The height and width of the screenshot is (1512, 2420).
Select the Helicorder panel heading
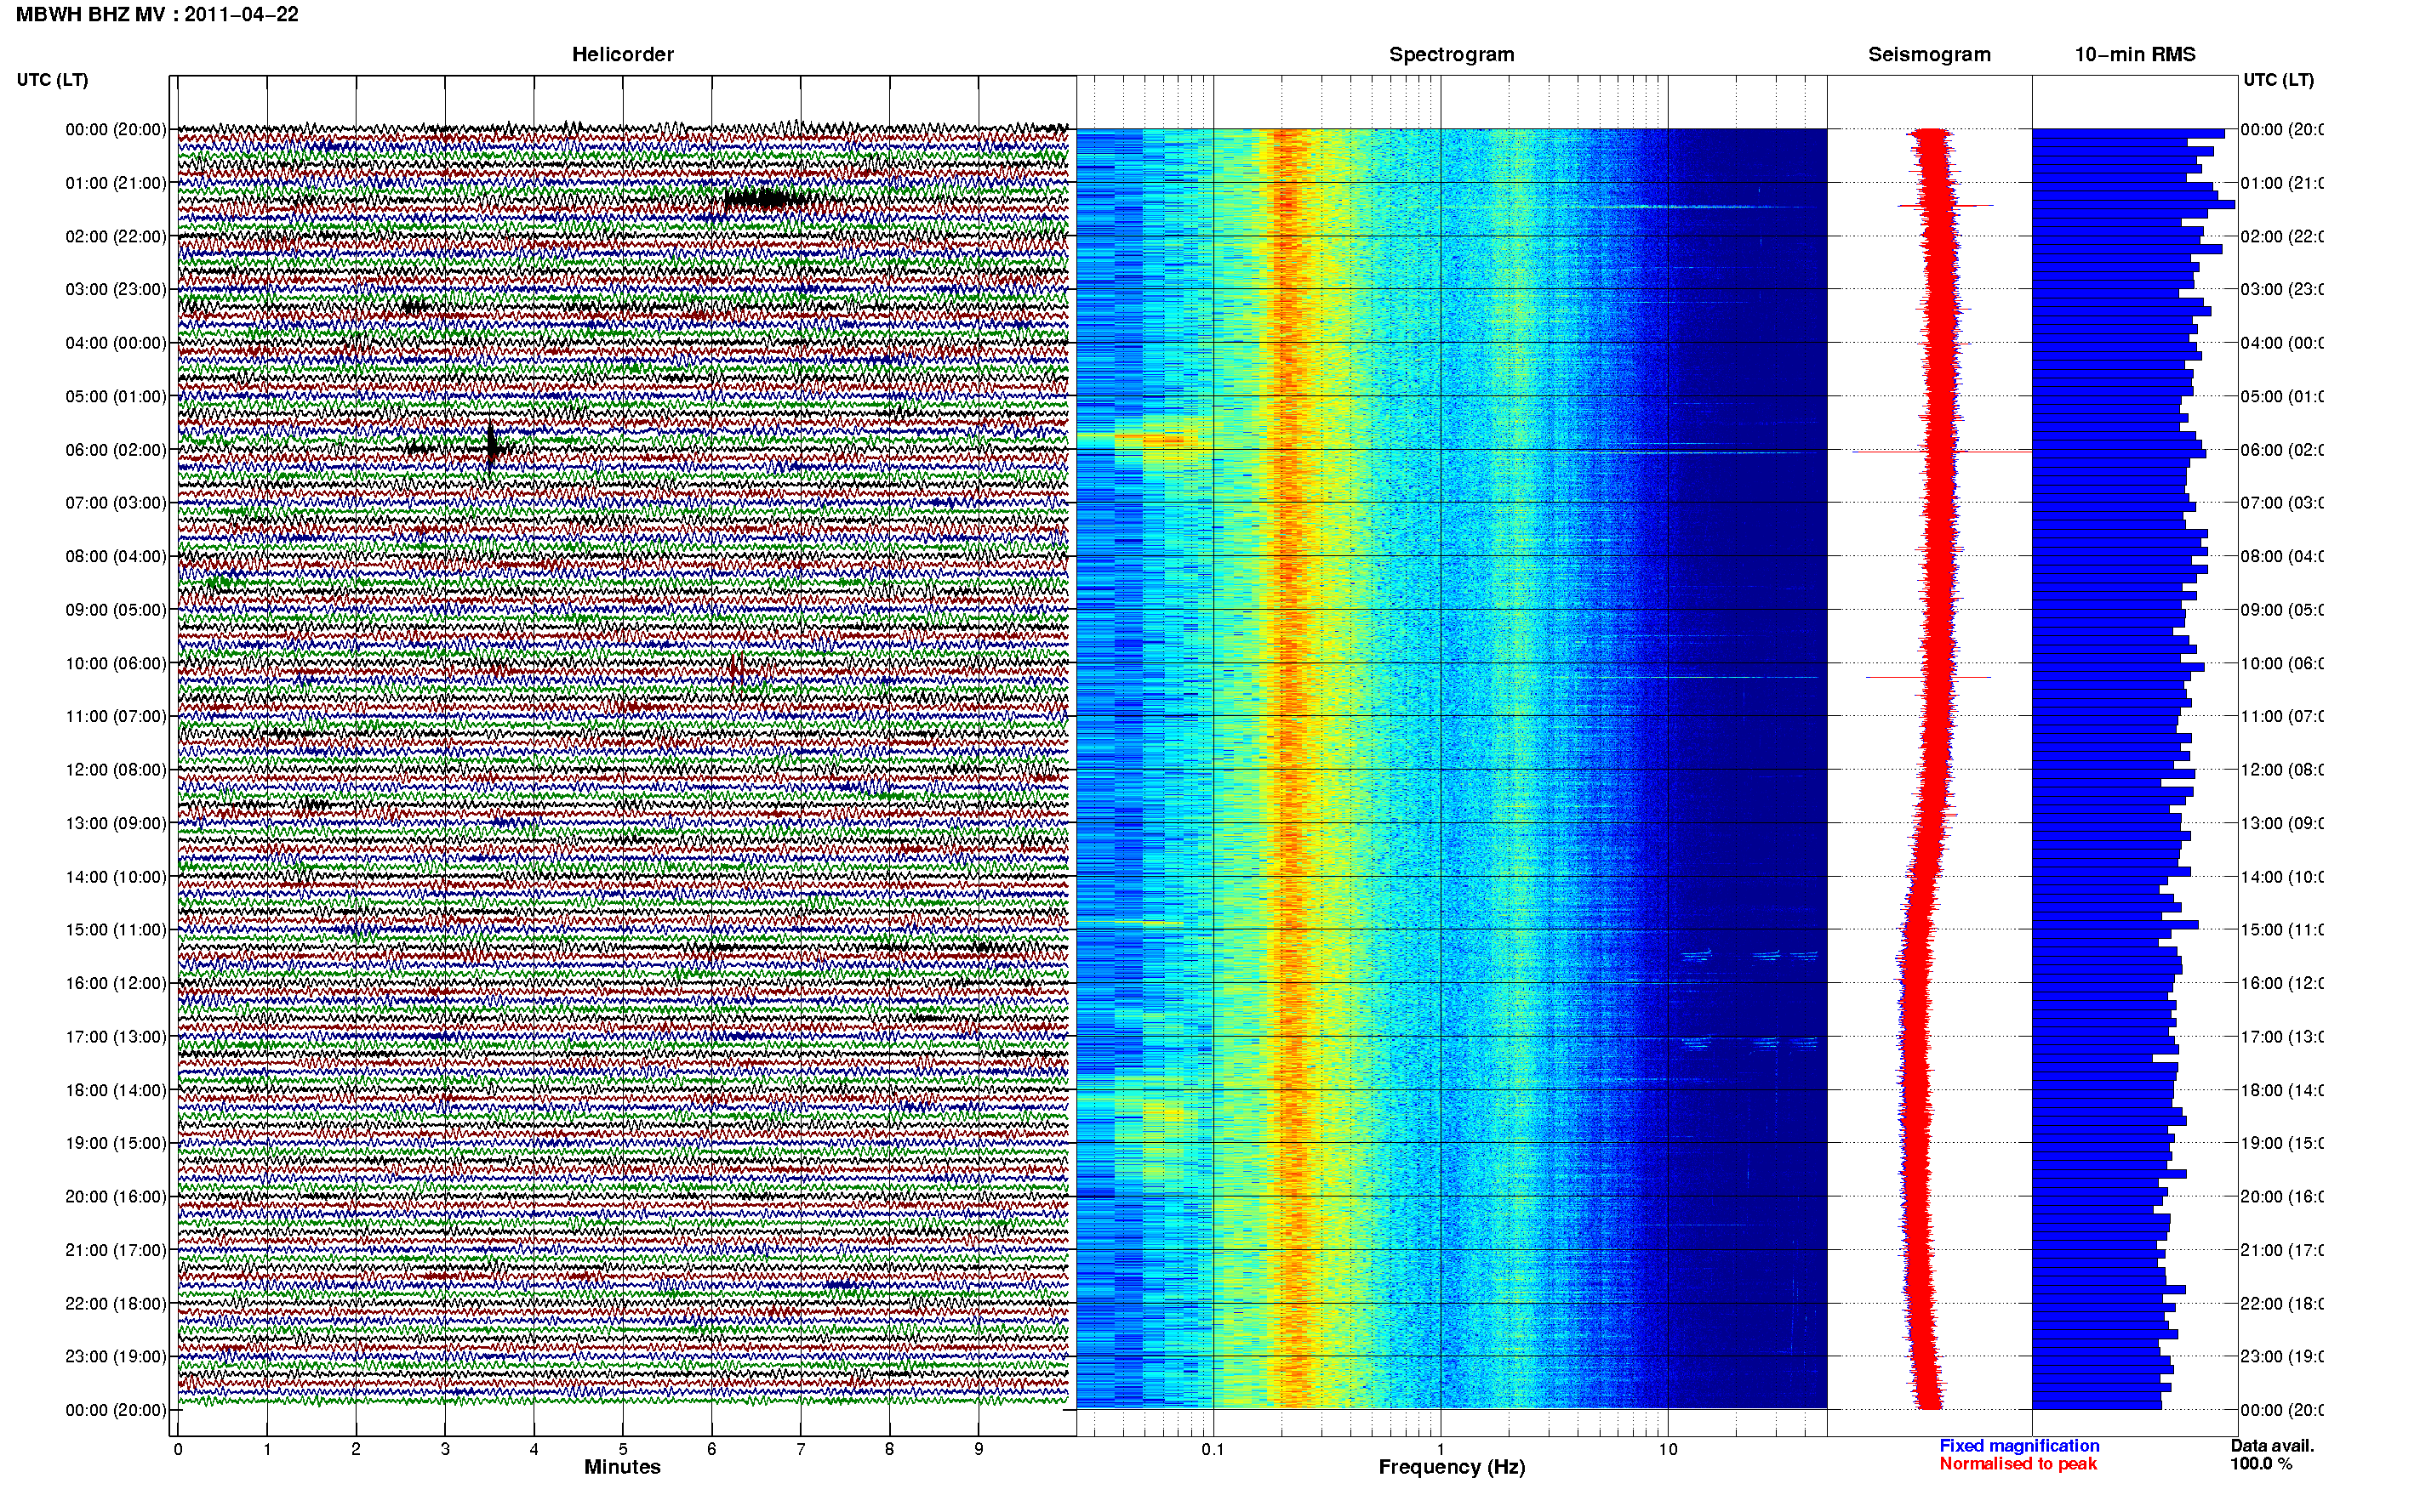pos(622,54)
